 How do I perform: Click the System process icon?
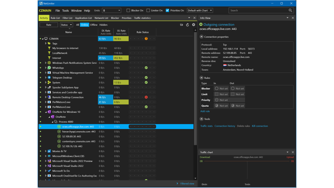[49, 82]
